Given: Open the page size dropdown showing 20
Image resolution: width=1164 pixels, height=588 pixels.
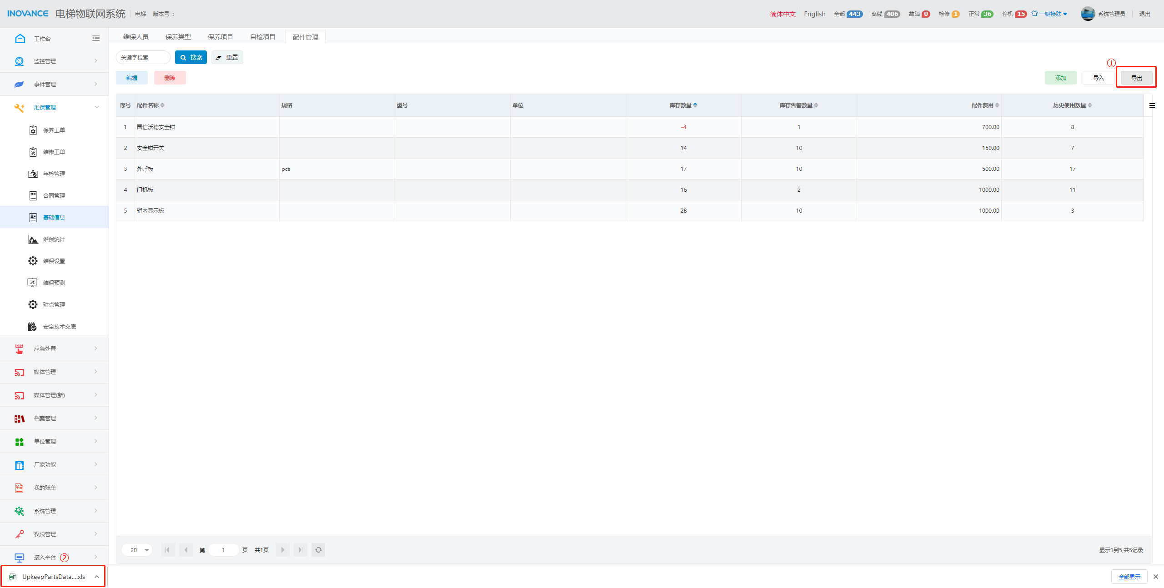Looking at the screenshot, I should click(x=137, y=550).
